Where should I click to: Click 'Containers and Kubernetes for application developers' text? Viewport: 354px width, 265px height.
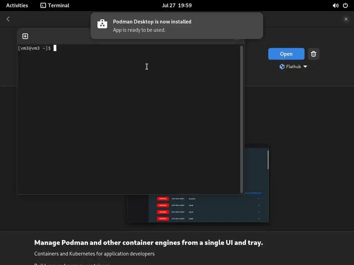pos(94,254)
